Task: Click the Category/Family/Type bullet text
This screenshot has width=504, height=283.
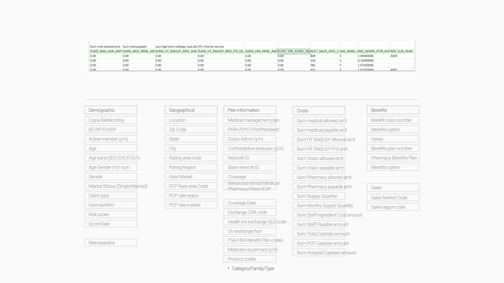Action: [253, 268]
